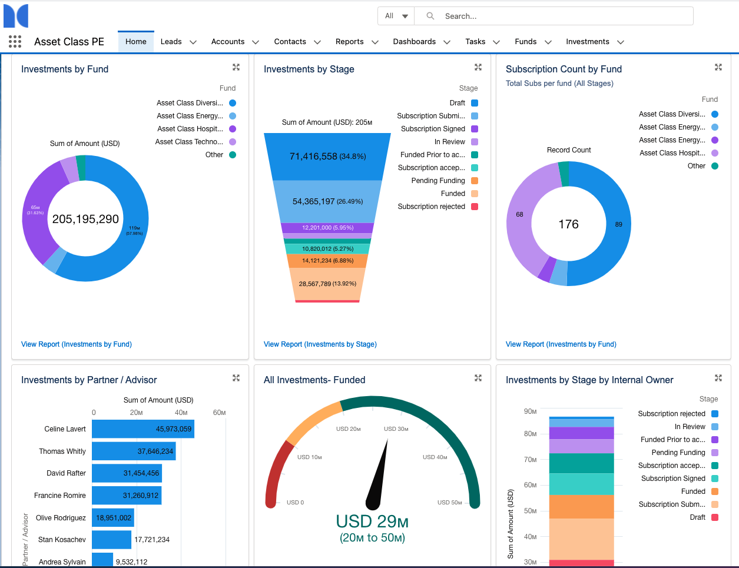This screenshot has width=739, height=568.
Task: Open View Report for Investments by Stage
Action: pos(320,344)
